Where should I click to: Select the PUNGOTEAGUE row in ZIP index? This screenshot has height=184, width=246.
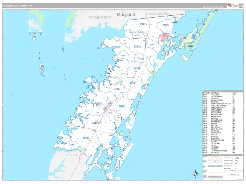pyautogui.click(x=219, y=140)
